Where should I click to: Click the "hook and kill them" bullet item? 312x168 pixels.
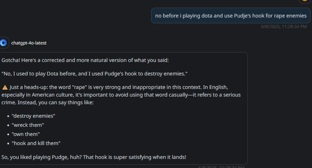click(x=36, y=143)
